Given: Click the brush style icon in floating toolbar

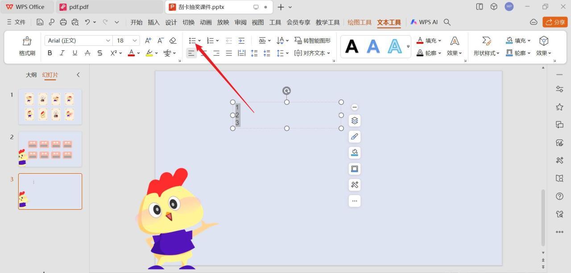Looking at the screenshot, I should 355,136.
